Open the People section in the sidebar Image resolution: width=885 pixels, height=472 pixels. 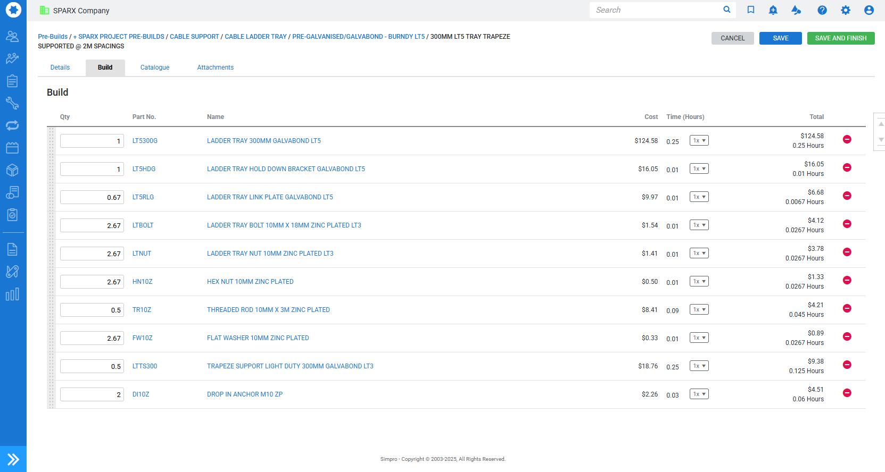(x=12, y=36)
